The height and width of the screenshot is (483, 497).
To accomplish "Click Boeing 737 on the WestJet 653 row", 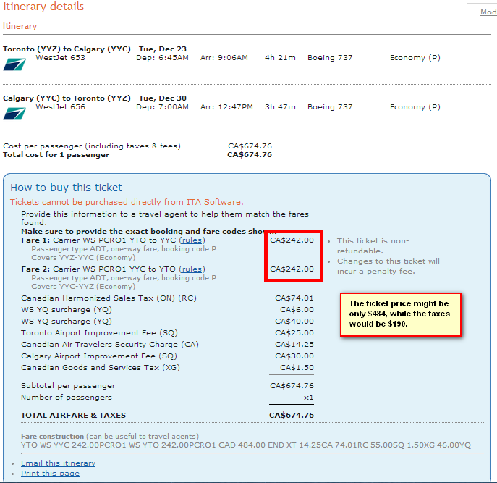I will 330,58.
